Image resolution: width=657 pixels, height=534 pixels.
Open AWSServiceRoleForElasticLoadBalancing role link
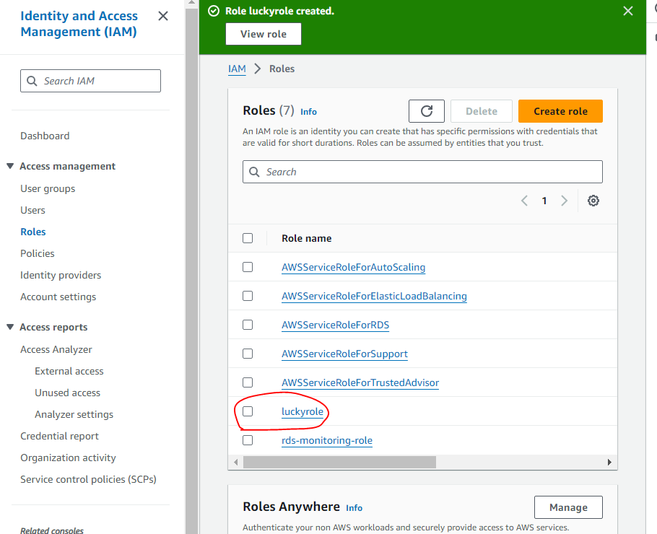[374, 296]
